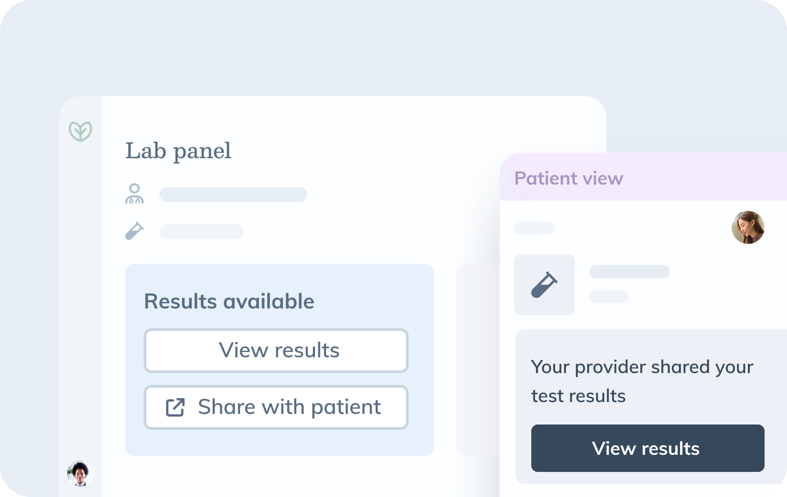Click the patient name placeholder bar
Screen dimensions: 787x497
point(233,194)
